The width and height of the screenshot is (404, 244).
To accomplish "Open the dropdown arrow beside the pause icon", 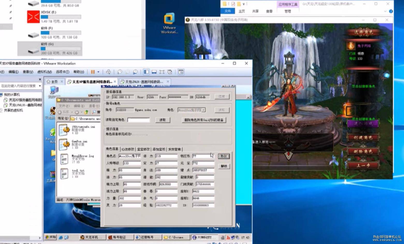I will coord(98,72).
